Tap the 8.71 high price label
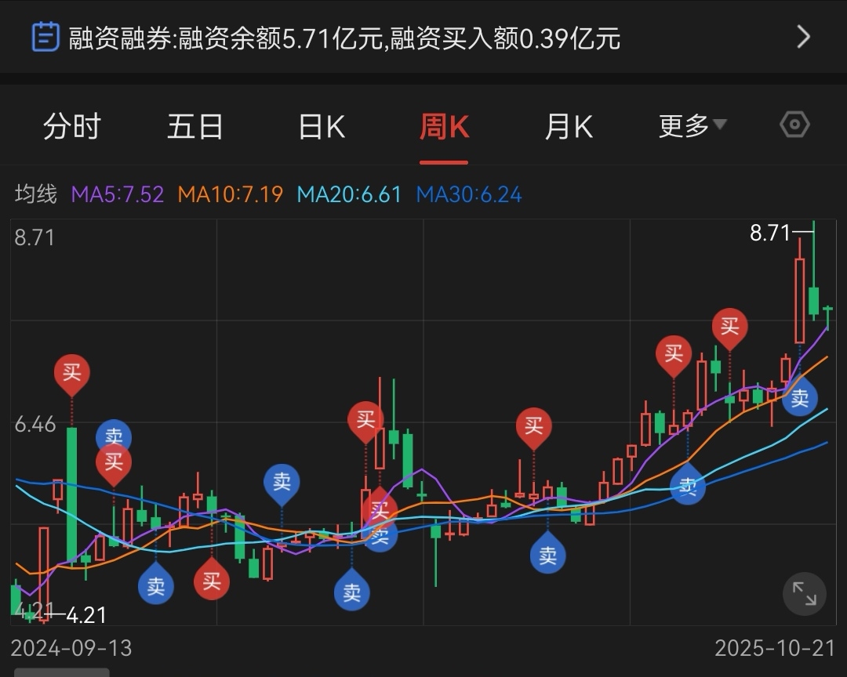Viewport: 847px width, 677px height. (x=770, y=233)
